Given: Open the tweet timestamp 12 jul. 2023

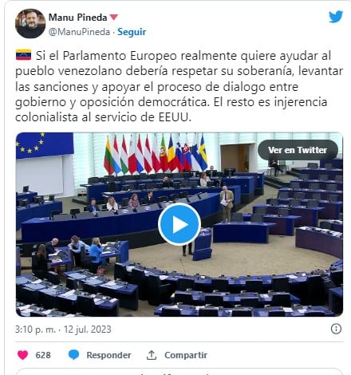Looking at the screenshot, I should pos(63,330).
